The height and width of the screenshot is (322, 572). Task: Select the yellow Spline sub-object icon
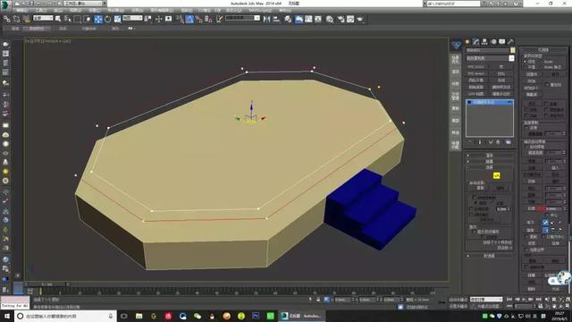pos(497,175)
